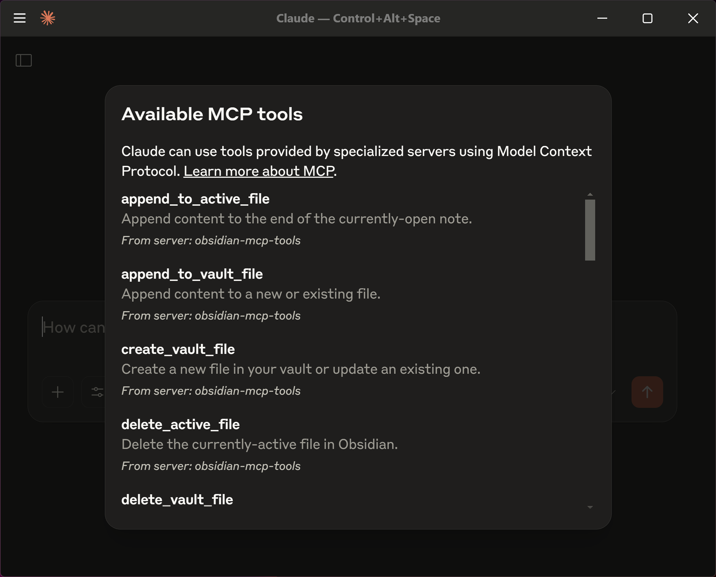
Task: Select the append_to_vault_file tool name
Action: [192, 274]
